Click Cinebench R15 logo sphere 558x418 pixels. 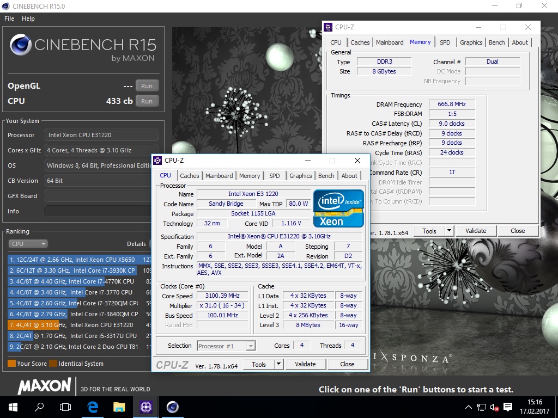click(21, 45)
